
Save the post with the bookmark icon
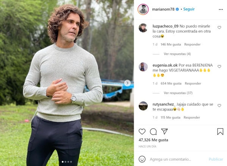pyautogui.click(x=220, y=132)
